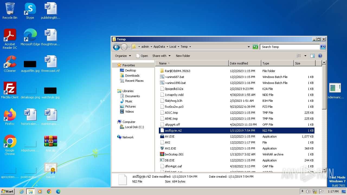
Task: Select the AV.EXE application file
Action: point(236,136)
